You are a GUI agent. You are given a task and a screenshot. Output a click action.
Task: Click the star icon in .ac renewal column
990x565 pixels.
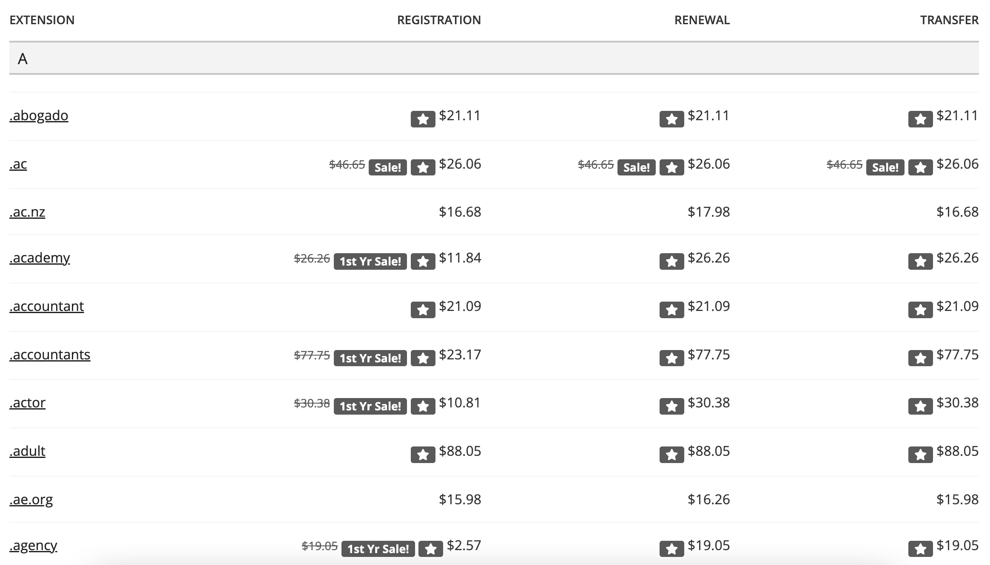click(x=671, y=167)
